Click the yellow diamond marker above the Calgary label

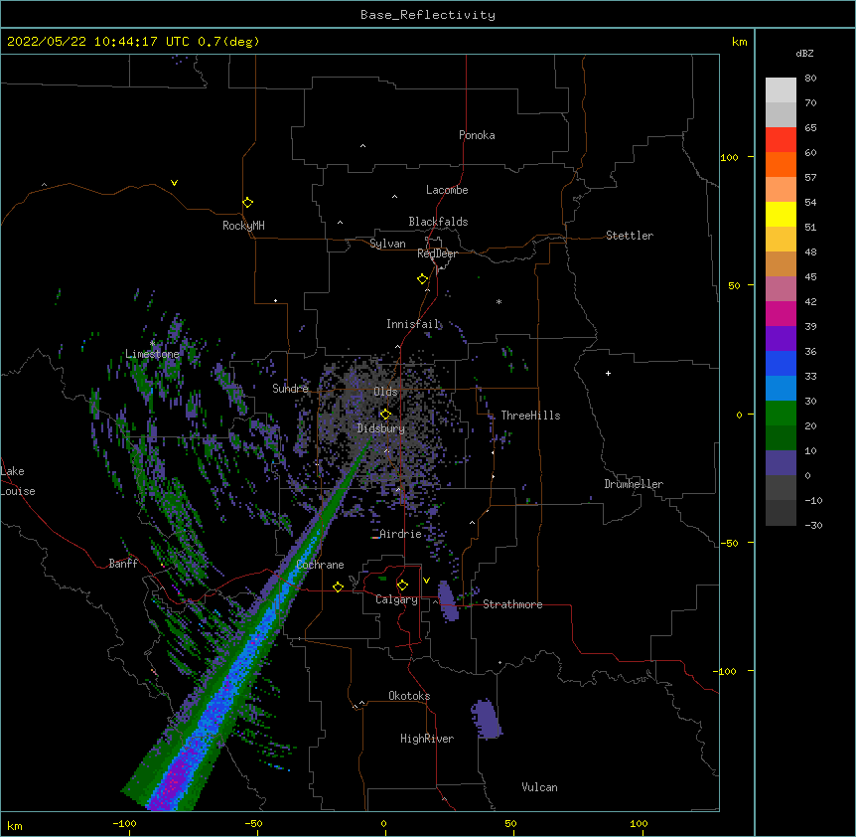click(402, 586)
